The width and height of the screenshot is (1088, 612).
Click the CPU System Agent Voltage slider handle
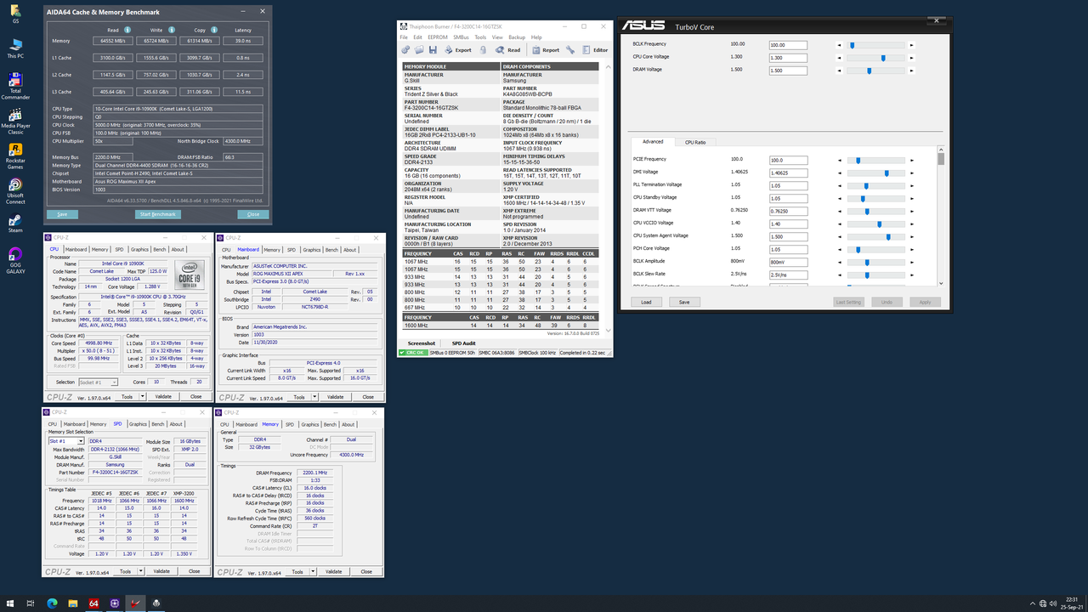[x=889, y=236]
